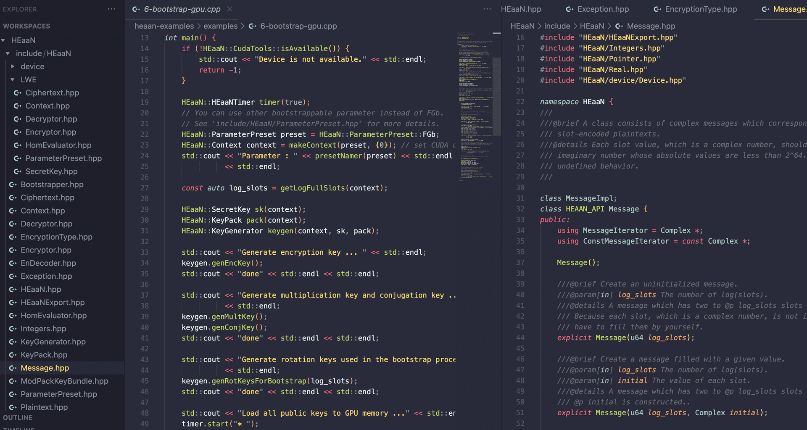The image size is (807, 430).
Task: Click the C++ icon on EncryptionType.hpp tab
Action: pyautogui.click(x=657, y=9)
